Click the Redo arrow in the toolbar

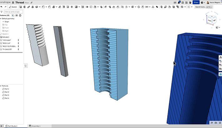(x=6, y=7)
